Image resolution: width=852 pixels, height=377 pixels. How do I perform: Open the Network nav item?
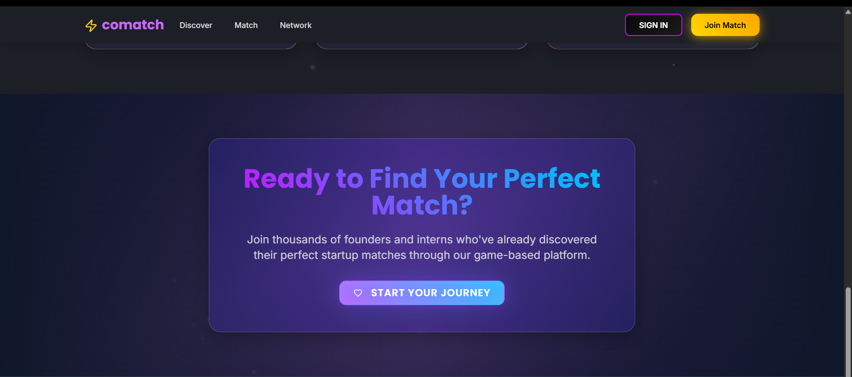tap(296, 25)
